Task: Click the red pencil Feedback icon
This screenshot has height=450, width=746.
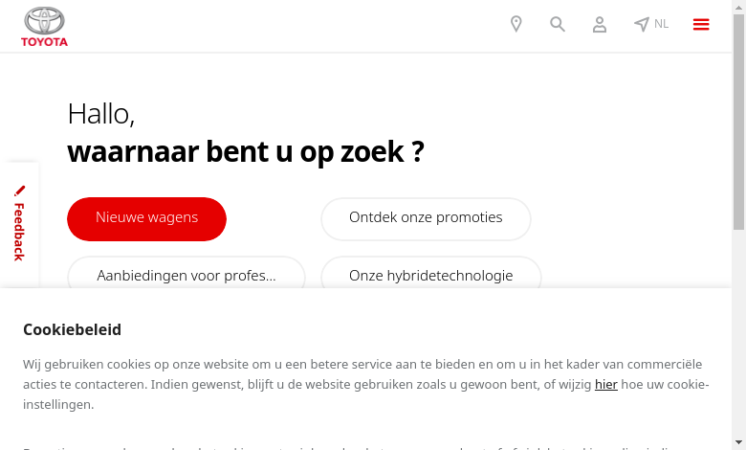Action: pos(19,191)
